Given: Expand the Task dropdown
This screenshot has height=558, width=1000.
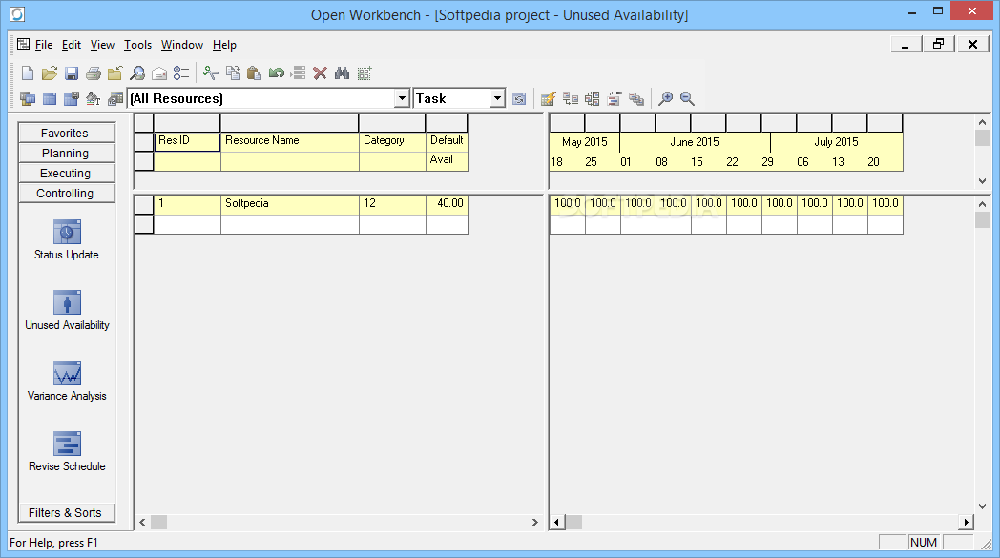Looking at the screenshot, I should [x=497, y=99].
